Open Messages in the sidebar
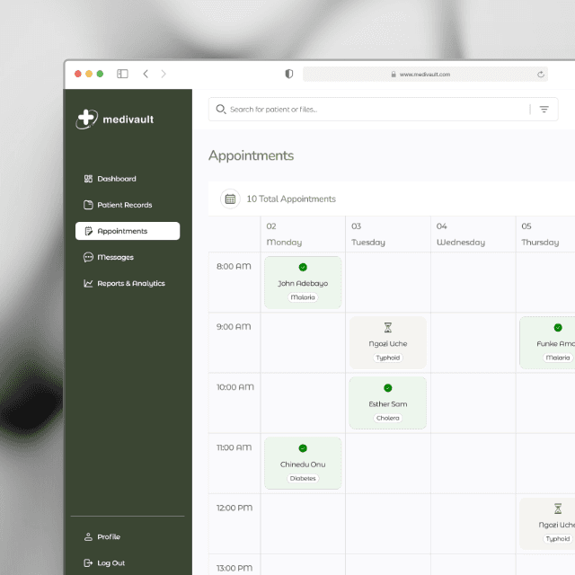The height and width of the screenshot is (575, 575). [x=128, y=257]
